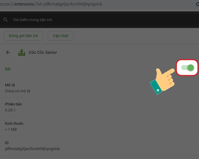
Task: Click the 'ID' heading label
Action: 7,143
